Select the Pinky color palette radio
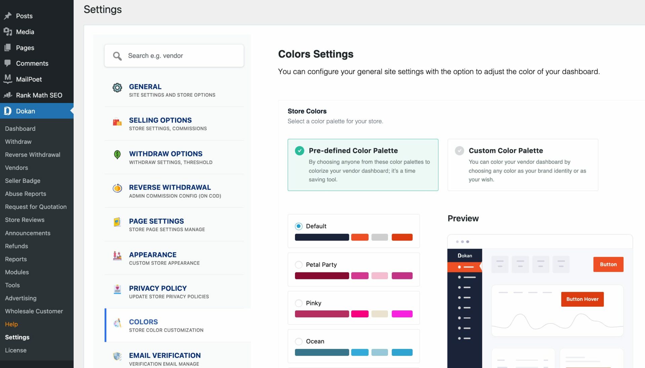The image size is (645, 368). 299,303
